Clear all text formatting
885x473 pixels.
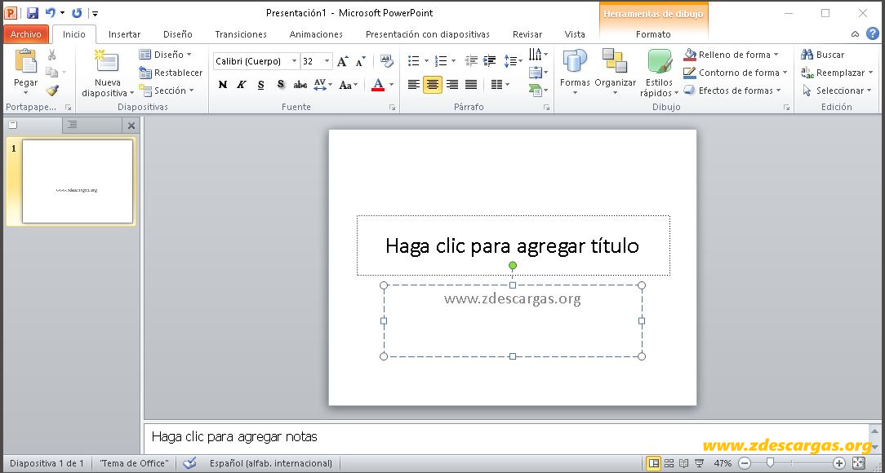click(x=387, y=60)
